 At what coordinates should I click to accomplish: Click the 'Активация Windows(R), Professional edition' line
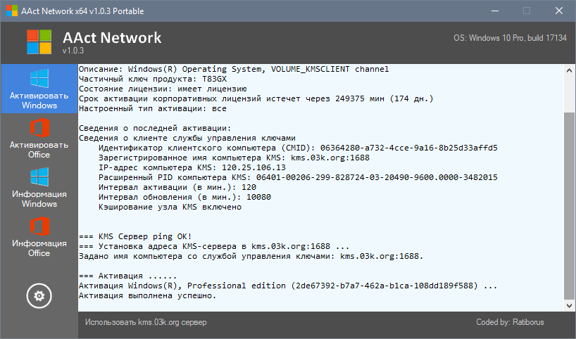(x=288, y=286)
